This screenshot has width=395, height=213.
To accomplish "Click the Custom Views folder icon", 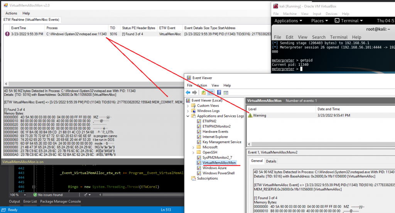I will [194, 105].
